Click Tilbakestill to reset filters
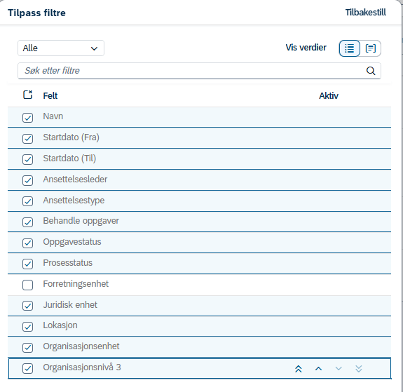The image size is (403, 392). pyautogui.click(x=365, y=13)
